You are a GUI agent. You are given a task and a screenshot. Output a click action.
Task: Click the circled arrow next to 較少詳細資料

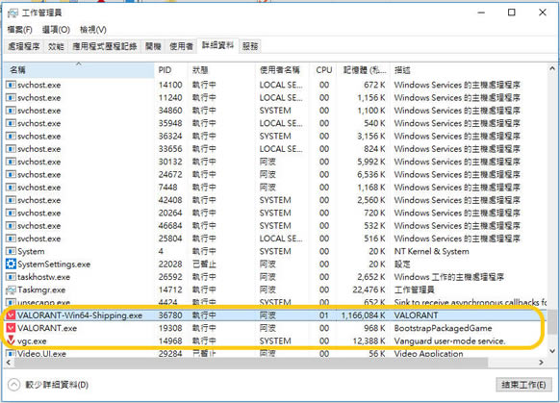click(13, 385)
